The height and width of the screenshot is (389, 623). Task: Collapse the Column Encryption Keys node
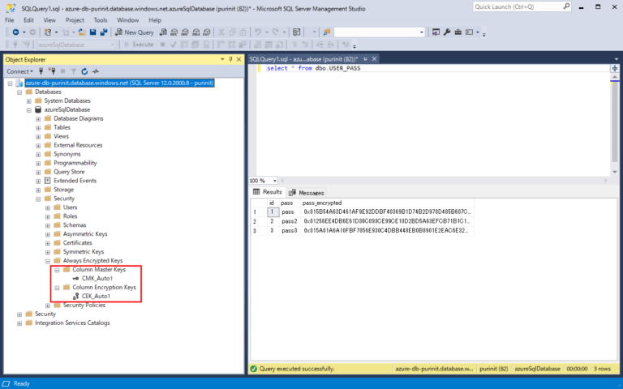click(58, 288)
